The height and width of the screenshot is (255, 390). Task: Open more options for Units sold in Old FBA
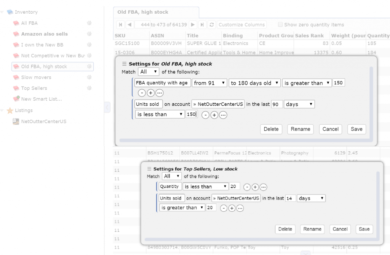click(x=223, y=115)
